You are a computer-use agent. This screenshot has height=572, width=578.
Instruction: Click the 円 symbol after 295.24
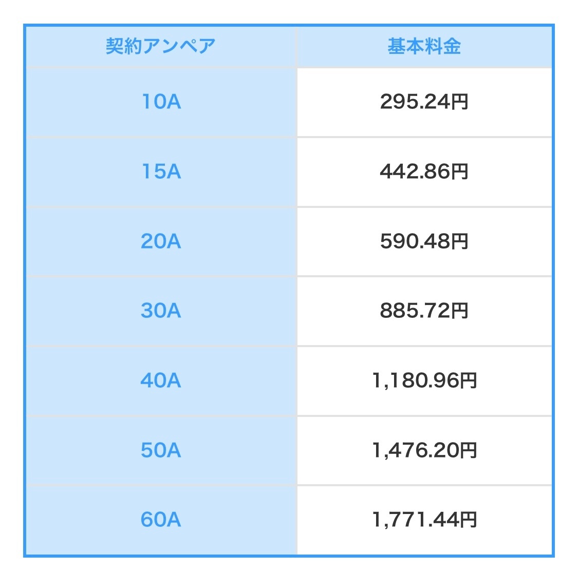click(460, 102)
